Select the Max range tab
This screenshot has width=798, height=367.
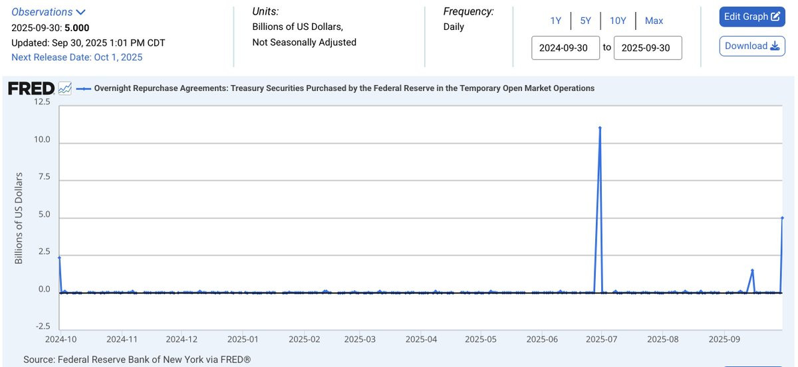654,21
